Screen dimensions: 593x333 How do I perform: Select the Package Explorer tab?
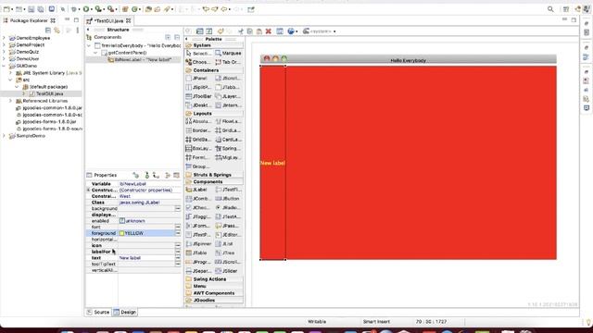point(29,20)
